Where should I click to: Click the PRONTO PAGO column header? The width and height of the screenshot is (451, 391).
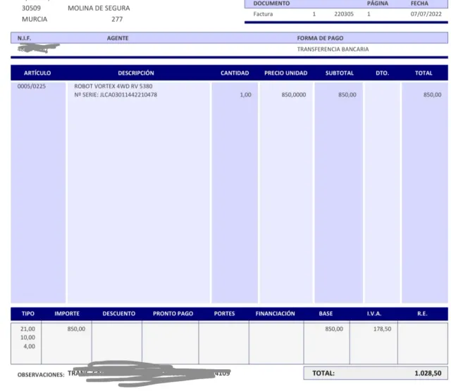pyautogui.click(x=173, y=314)
